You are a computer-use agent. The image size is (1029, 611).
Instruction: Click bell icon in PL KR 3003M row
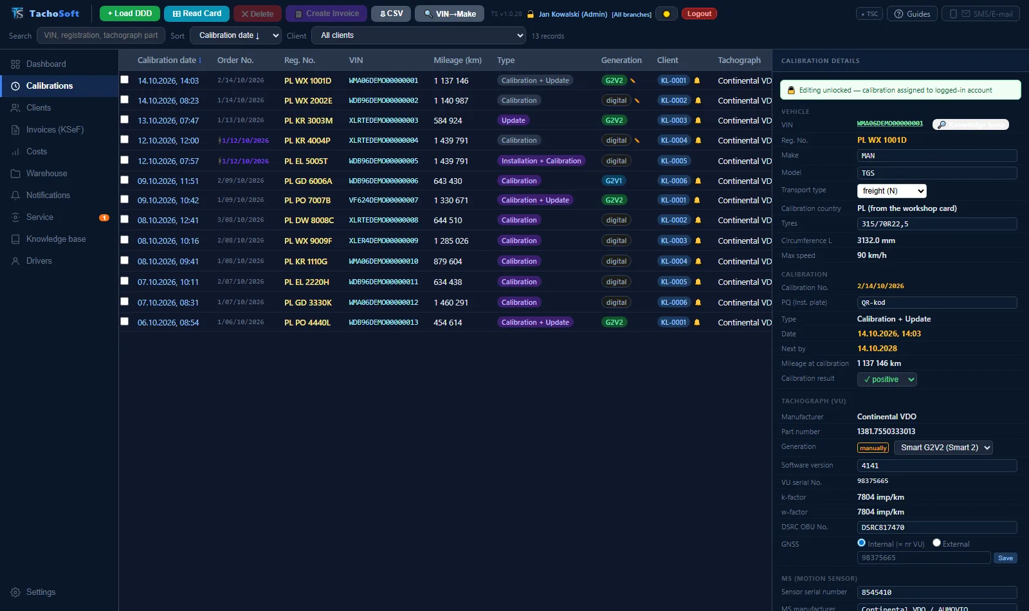click(698, 120)
